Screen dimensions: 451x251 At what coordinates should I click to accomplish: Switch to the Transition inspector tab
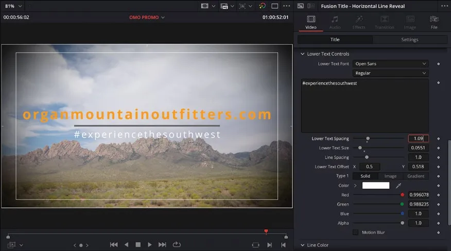385,23
